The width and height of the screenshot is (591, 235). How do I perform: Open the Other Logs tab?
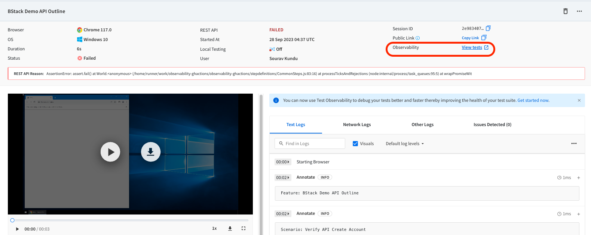pyautogui.click(x=422, y=125)
